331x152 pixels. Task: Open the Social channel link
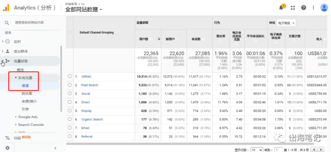(x=86, y=94)
